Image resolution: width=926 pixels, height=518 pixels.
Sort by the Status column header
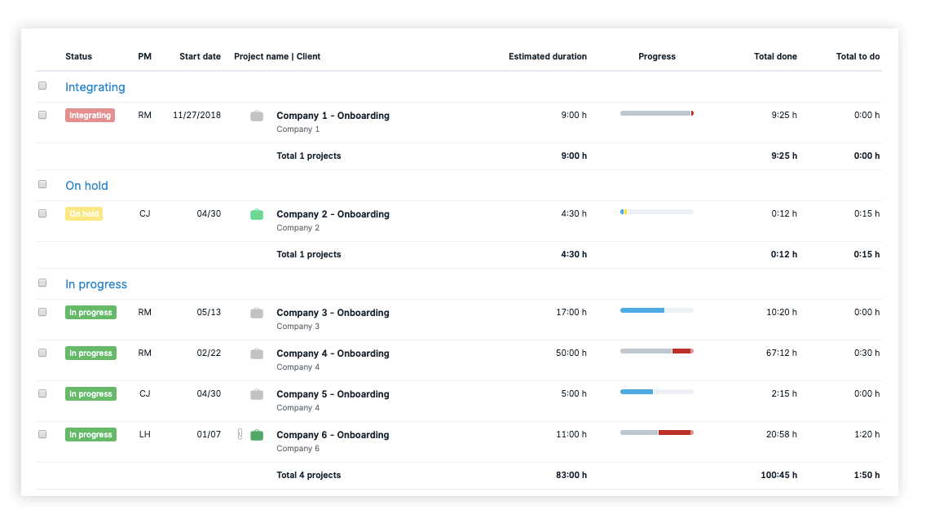point(78,57)
